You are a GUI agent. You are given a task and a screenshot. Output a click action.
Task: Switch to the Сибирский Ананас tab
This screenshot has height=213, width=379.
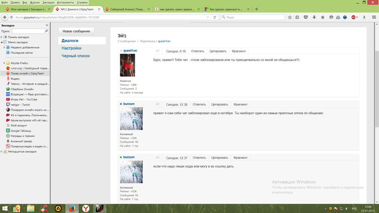[x=128, y=9]
